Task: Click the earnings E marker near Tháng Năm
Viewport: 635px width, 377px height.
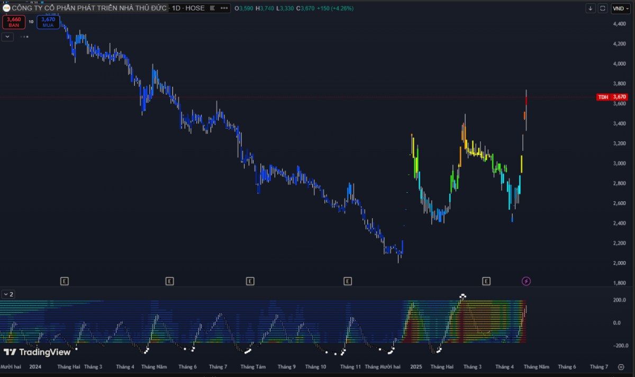Action: 169,281
